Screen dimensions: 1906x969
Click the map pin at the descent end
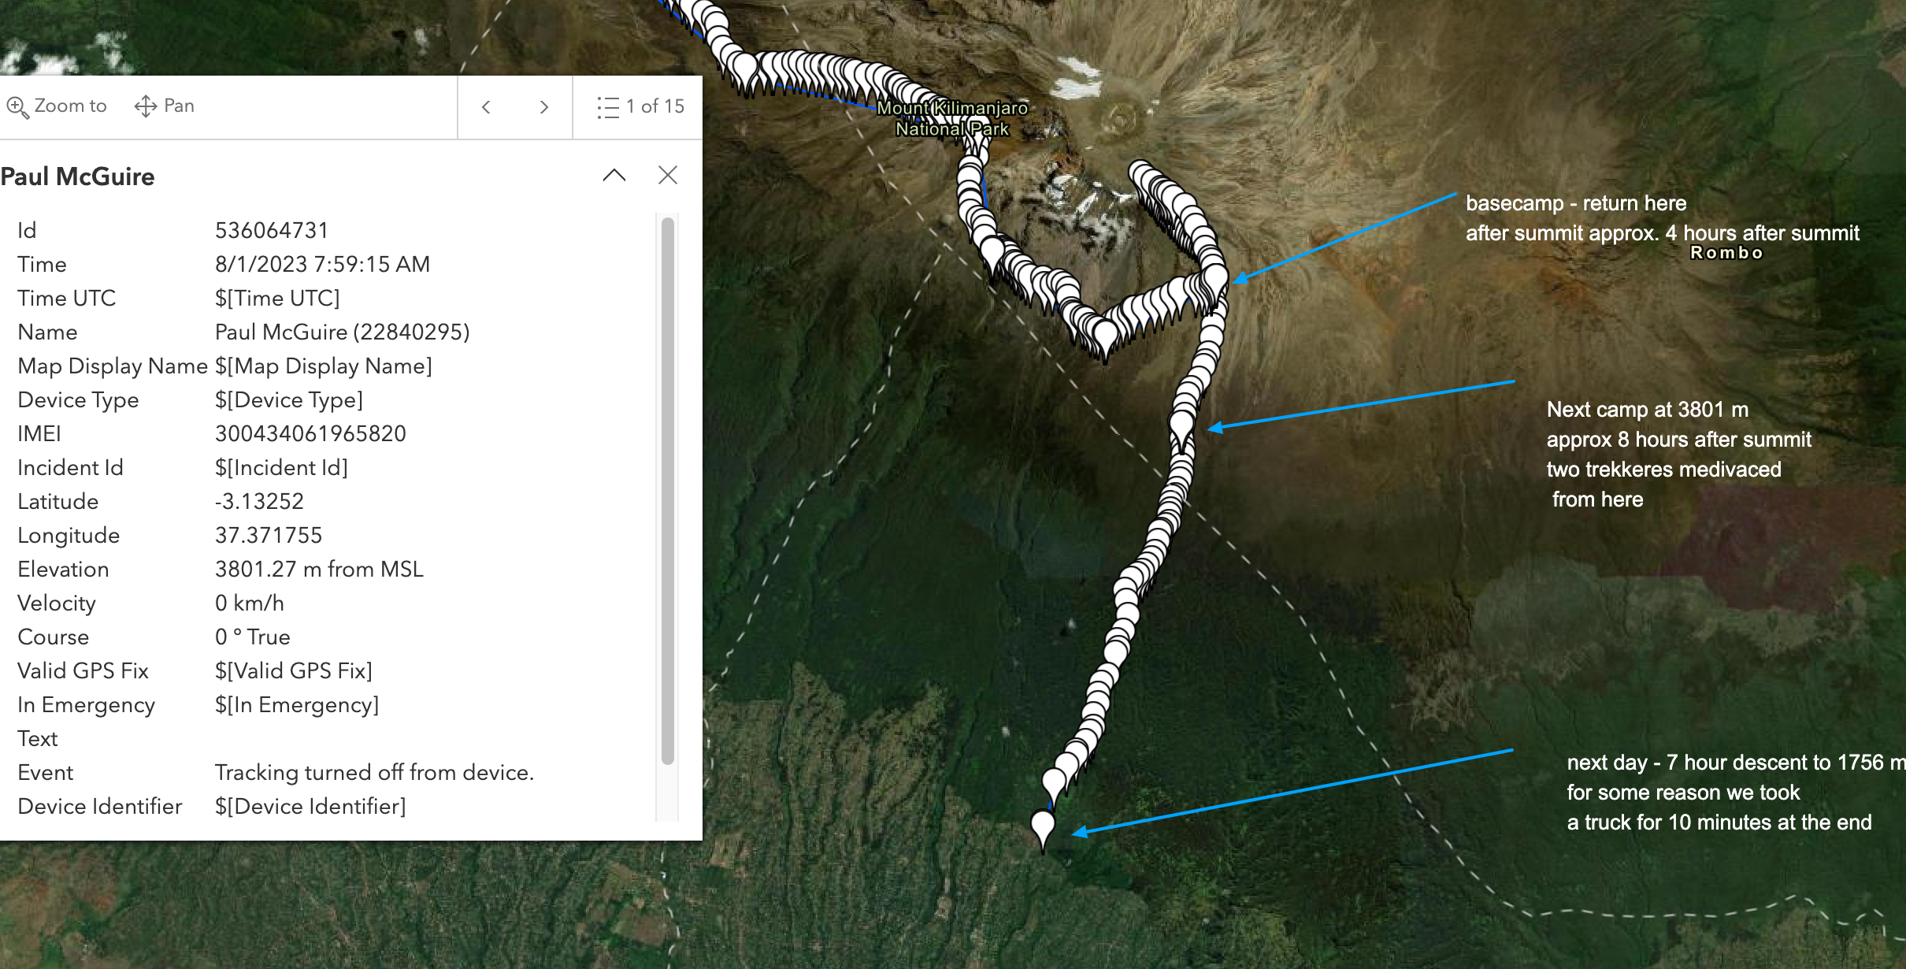click(1043, 827)
